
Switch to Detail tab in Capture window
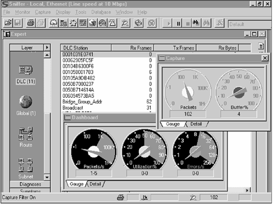(196, 124)
